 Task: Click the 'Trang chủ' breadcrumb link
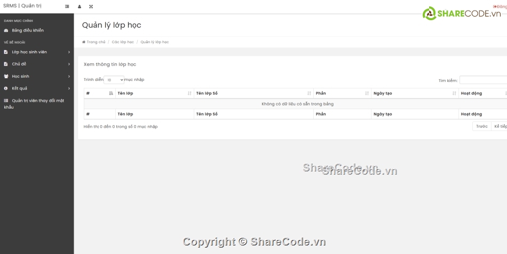tap(96, 42)
